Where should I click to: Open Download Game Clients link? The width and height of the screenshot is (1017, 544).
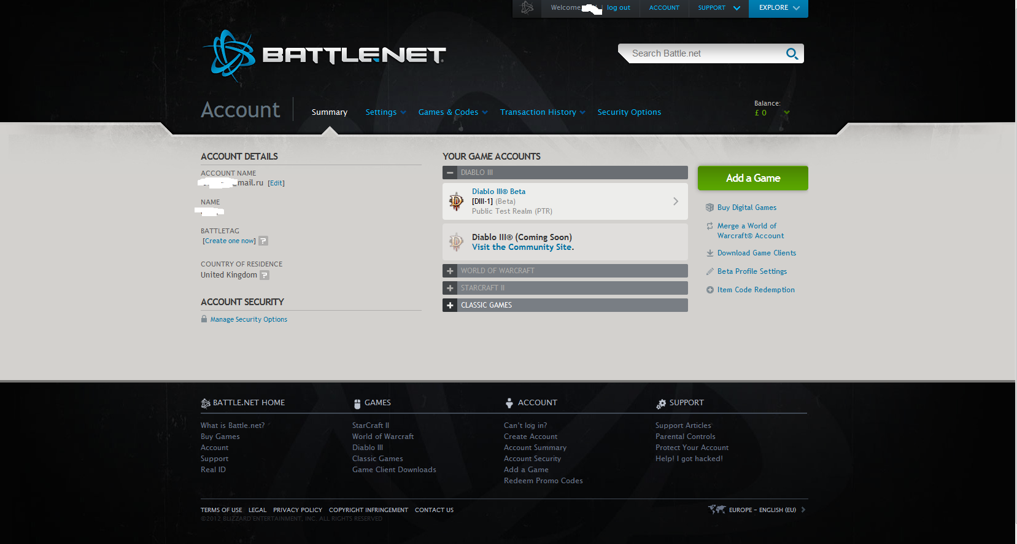757,253
